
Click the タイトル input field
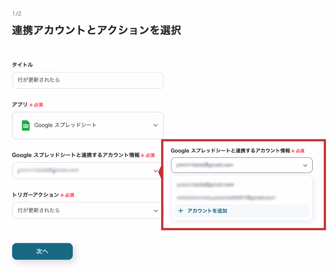(88, 80)
